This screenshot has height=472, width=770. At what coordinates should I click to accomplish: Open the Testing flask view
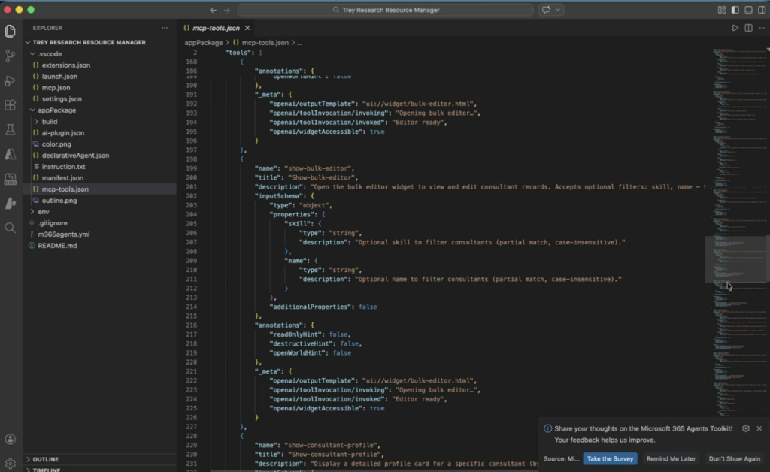(11, 130)
